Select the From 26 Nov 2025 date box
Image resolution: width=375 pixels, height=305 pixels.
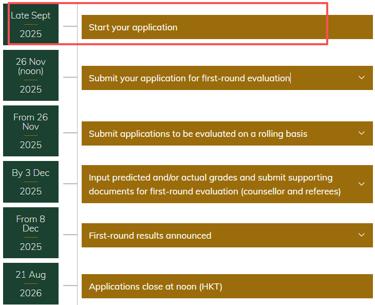pos(31,131)
